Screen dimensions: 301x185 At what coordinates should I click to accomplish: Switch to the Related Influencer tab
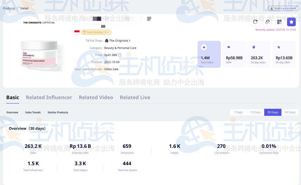click(x=49, y=97)
